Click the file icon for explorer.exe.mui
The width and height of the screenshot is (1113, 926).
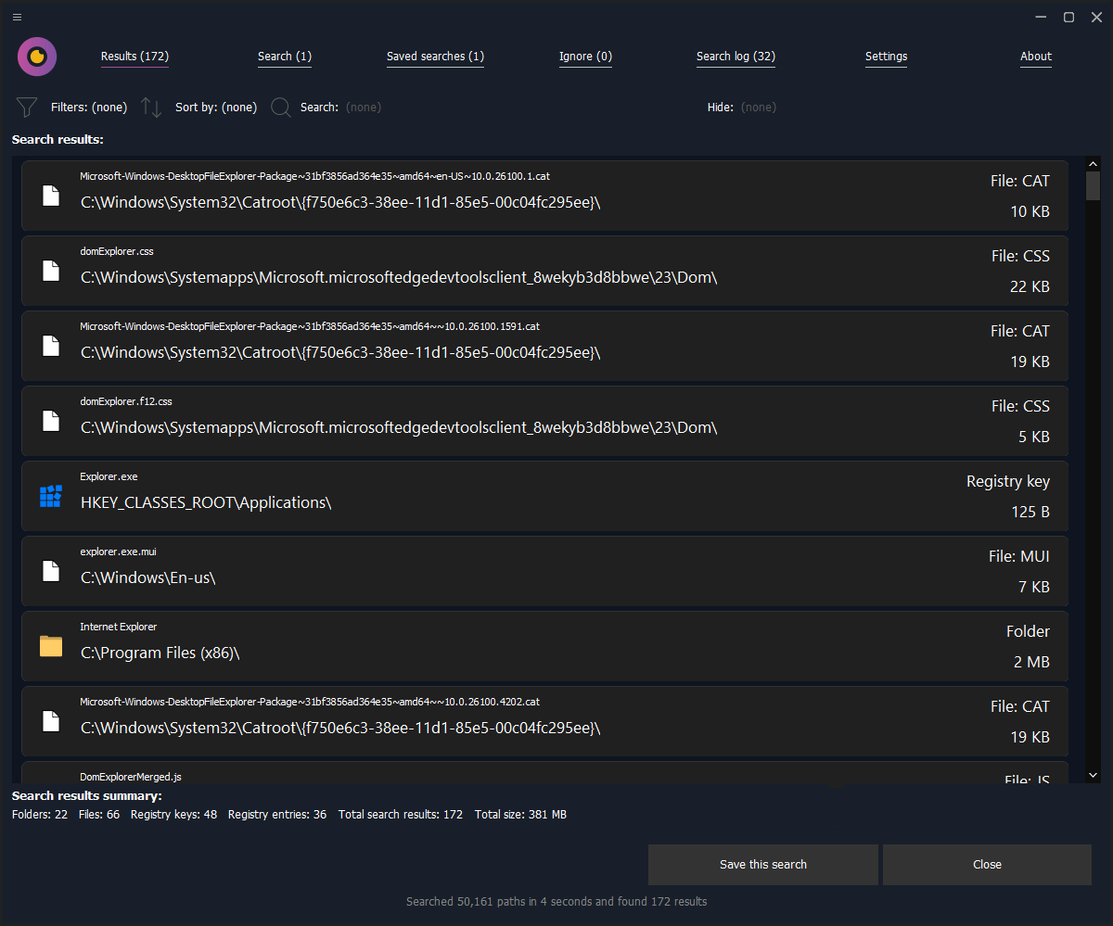click(x=51, y=571)
